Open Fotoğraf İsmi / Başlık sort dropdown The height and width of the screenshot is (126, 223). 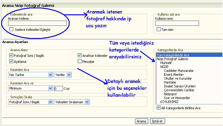(x=30, y=102)
